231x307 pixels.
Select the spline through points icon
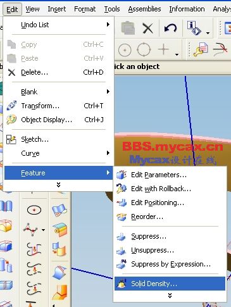pyautogui.click(x=31, y=230)
